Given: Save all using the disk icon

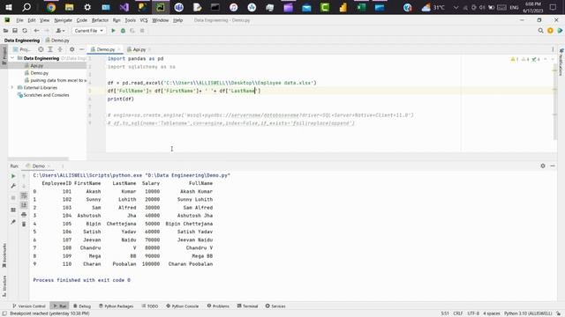Looking at the screenshot, I should pos(15,31).
